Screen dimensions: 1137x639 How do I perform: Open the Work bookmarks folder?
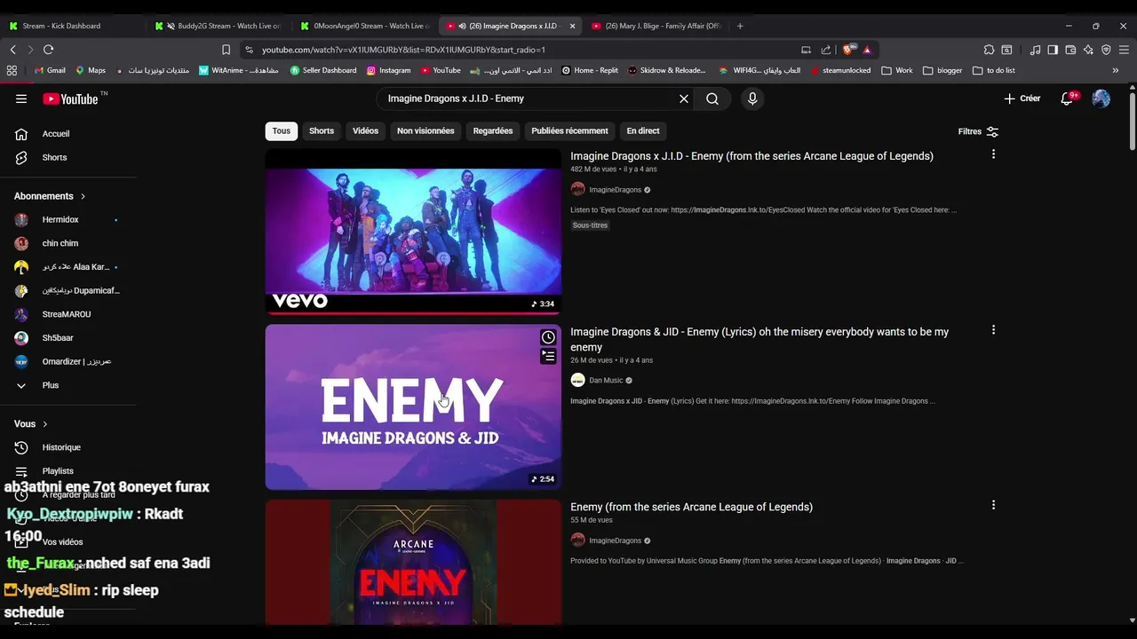897,70
